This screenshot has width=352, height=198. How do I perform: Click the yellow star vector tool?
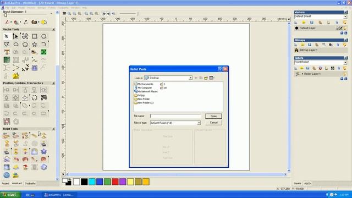(x=16, y=76)
